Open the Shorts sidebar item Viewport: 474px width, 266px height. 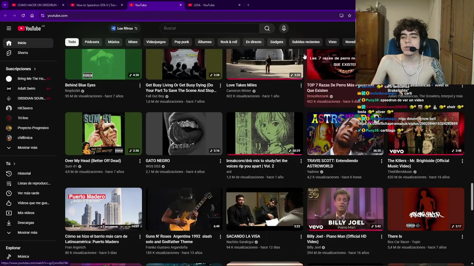tap(28, 53)
